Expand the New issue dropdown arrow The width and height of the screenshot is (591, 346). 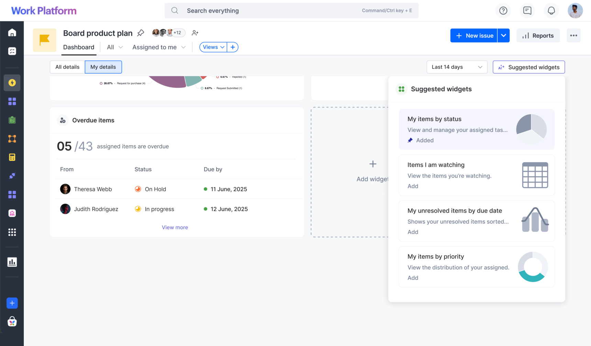pyautogui.click(x=503, y=35)
